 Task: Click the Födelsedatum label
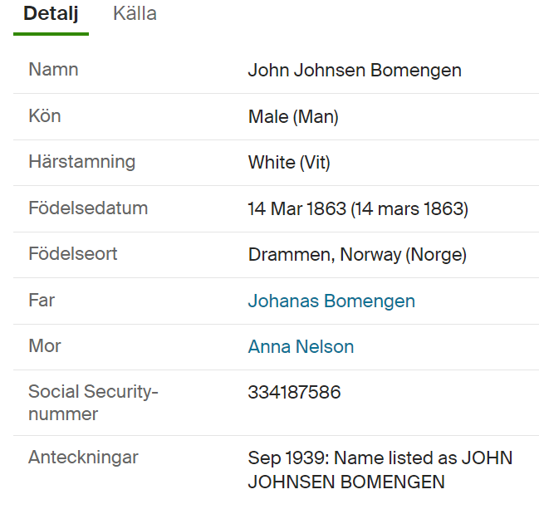(x=88, y=208)
